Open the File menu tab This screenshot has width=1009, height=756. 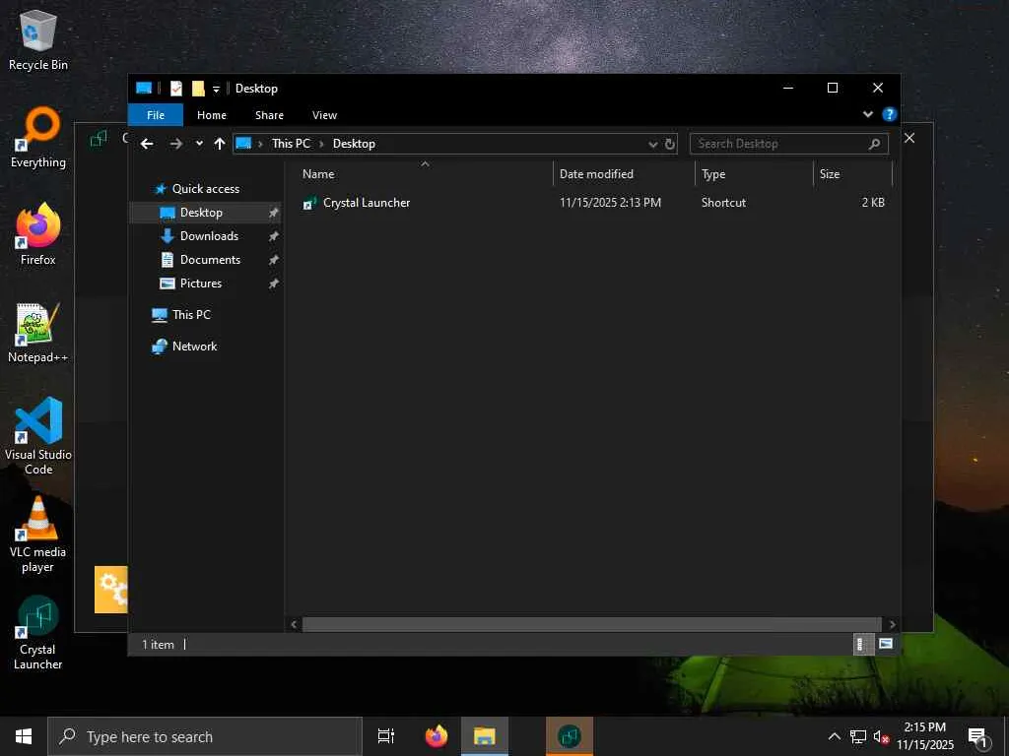pos(156,115)
